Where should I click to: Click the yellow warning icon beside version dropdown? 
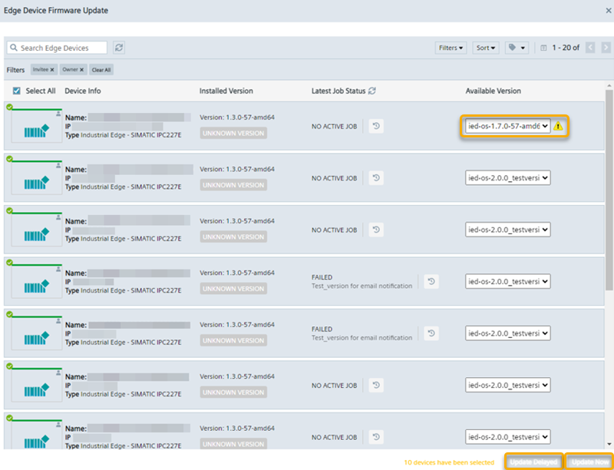(x=558, y=126)
